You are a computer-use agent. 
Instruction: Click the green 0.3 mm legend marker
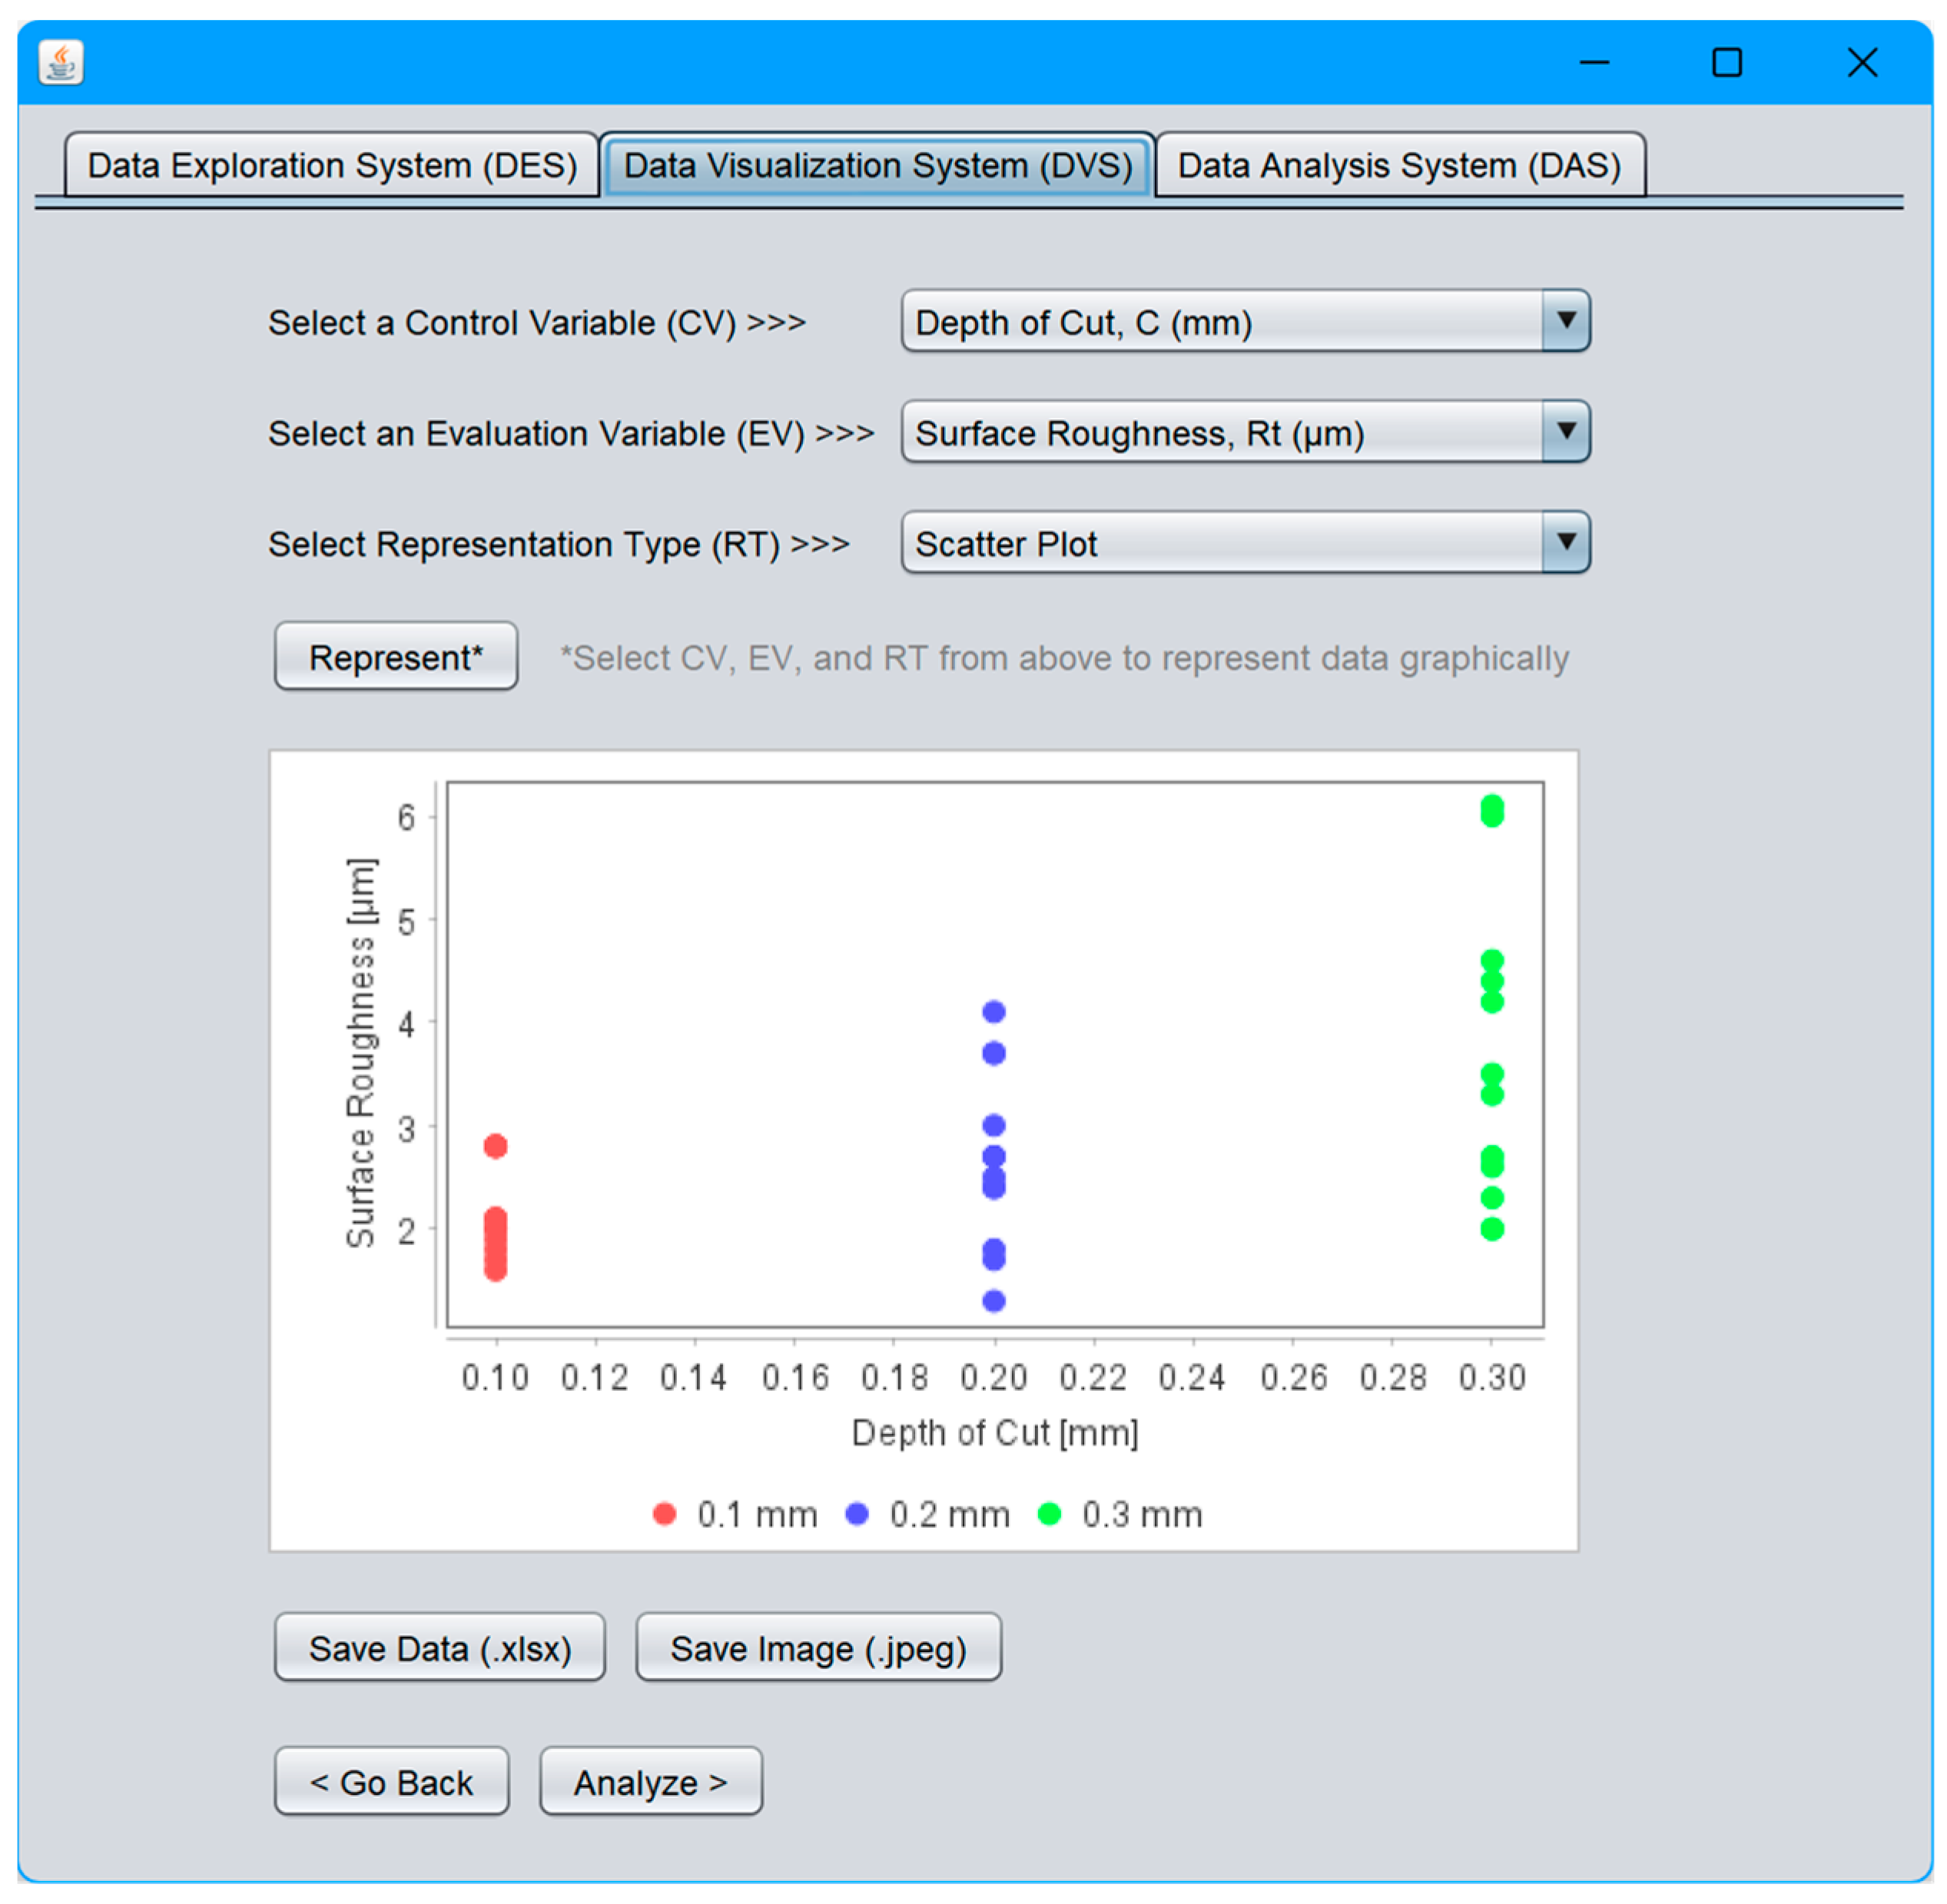[x=1049, y=1514]
